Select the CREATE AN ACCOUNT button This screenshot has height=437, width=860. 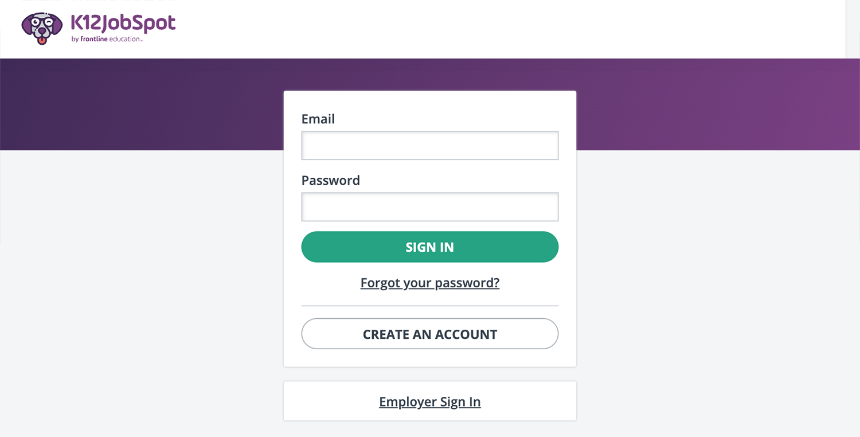[430, 334]
